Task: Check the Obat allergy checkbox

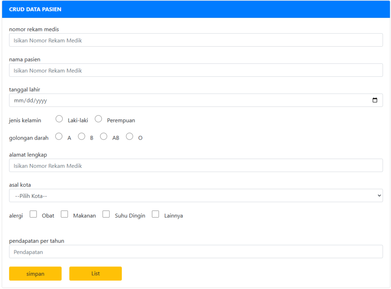Action: click(33, 214)
